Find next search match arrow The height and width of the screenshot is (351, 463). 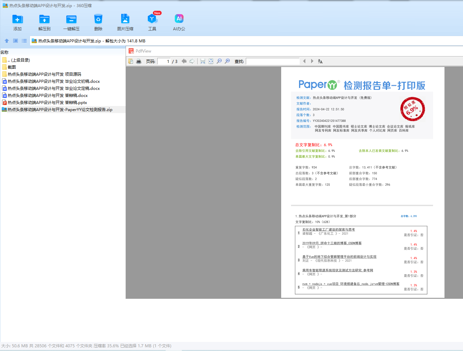pyautogui.click(x=312, y=61)
